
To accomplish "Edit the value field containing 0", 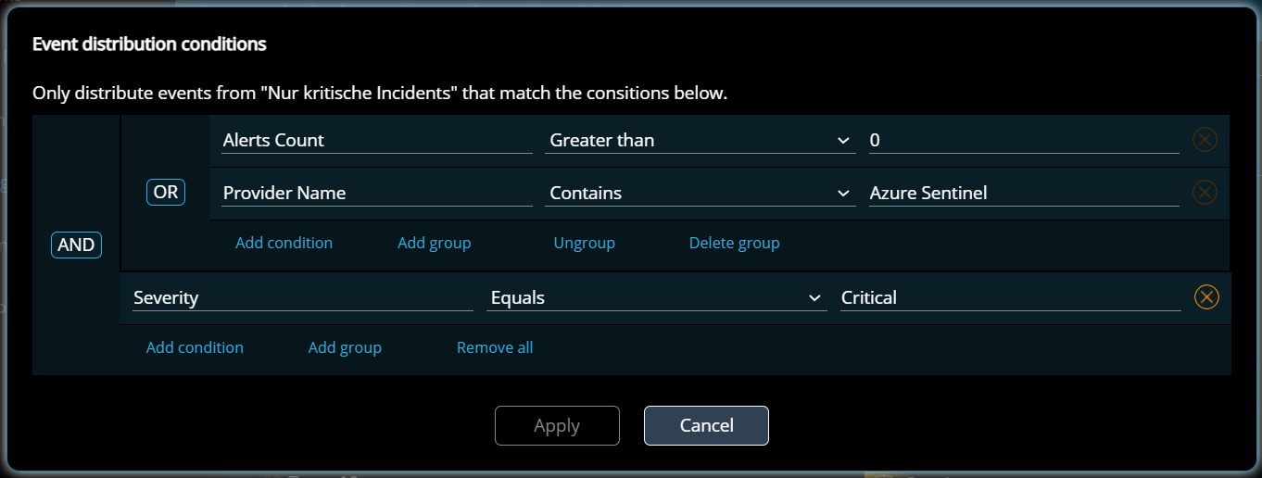I will click(1024, 141).
